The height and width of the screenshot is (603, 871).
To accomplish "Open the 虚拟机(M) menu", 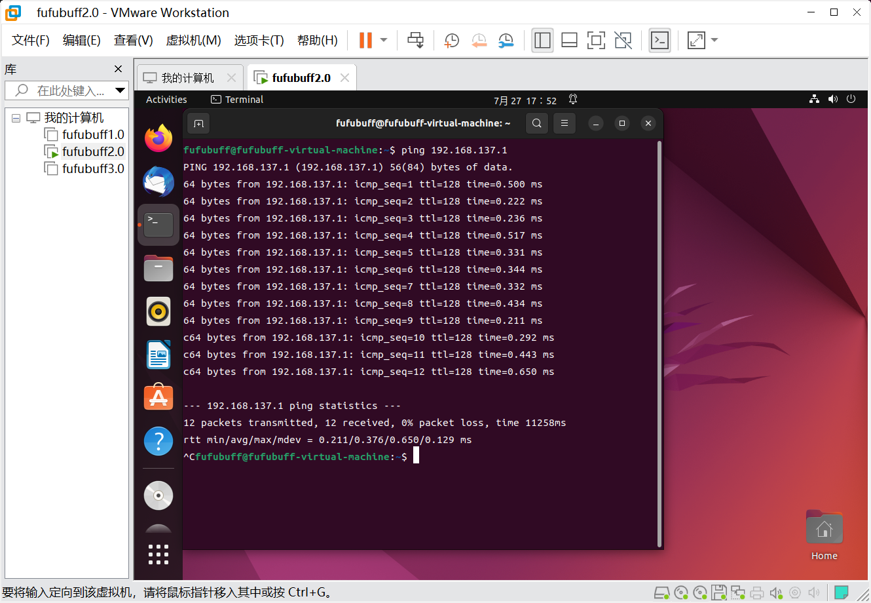I will [x=194, y=41].
